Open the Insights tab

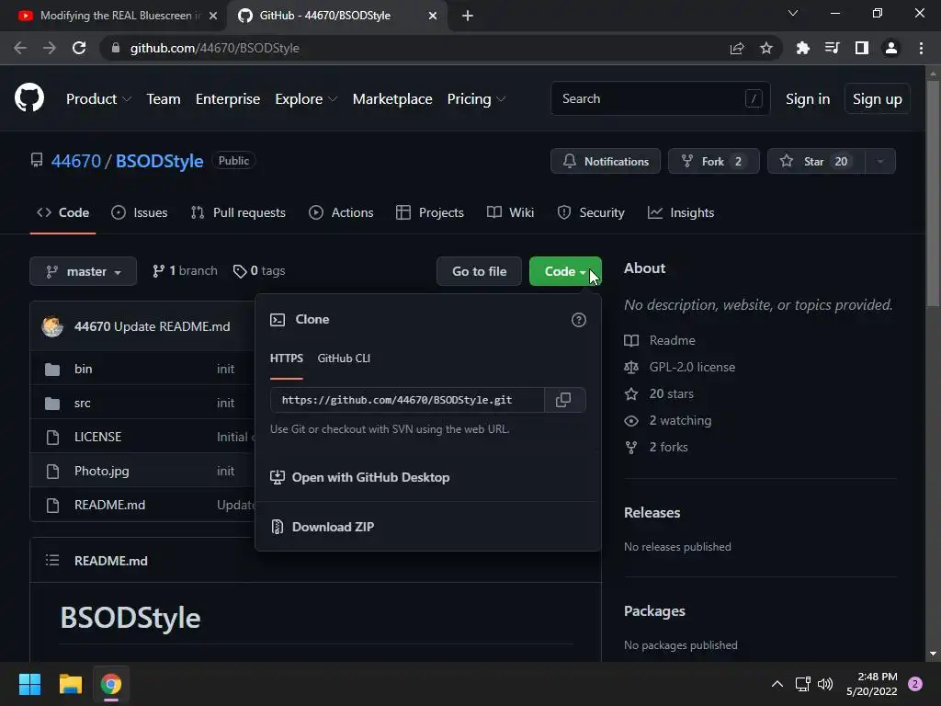click(681, 212)
